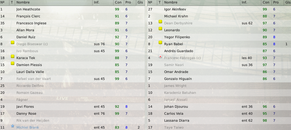The width and height of the screenshot is (291, 130).
Task: Open Igor Akinfeev's player profile
Action: (175, 9)
